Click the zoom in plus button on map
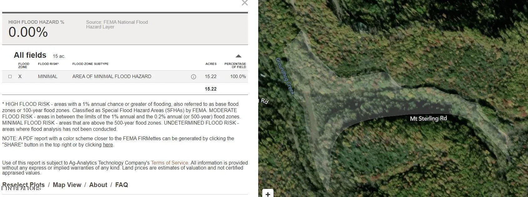This screenshot has height=197, width=528. pyautogui.click(x=268, y=194)
